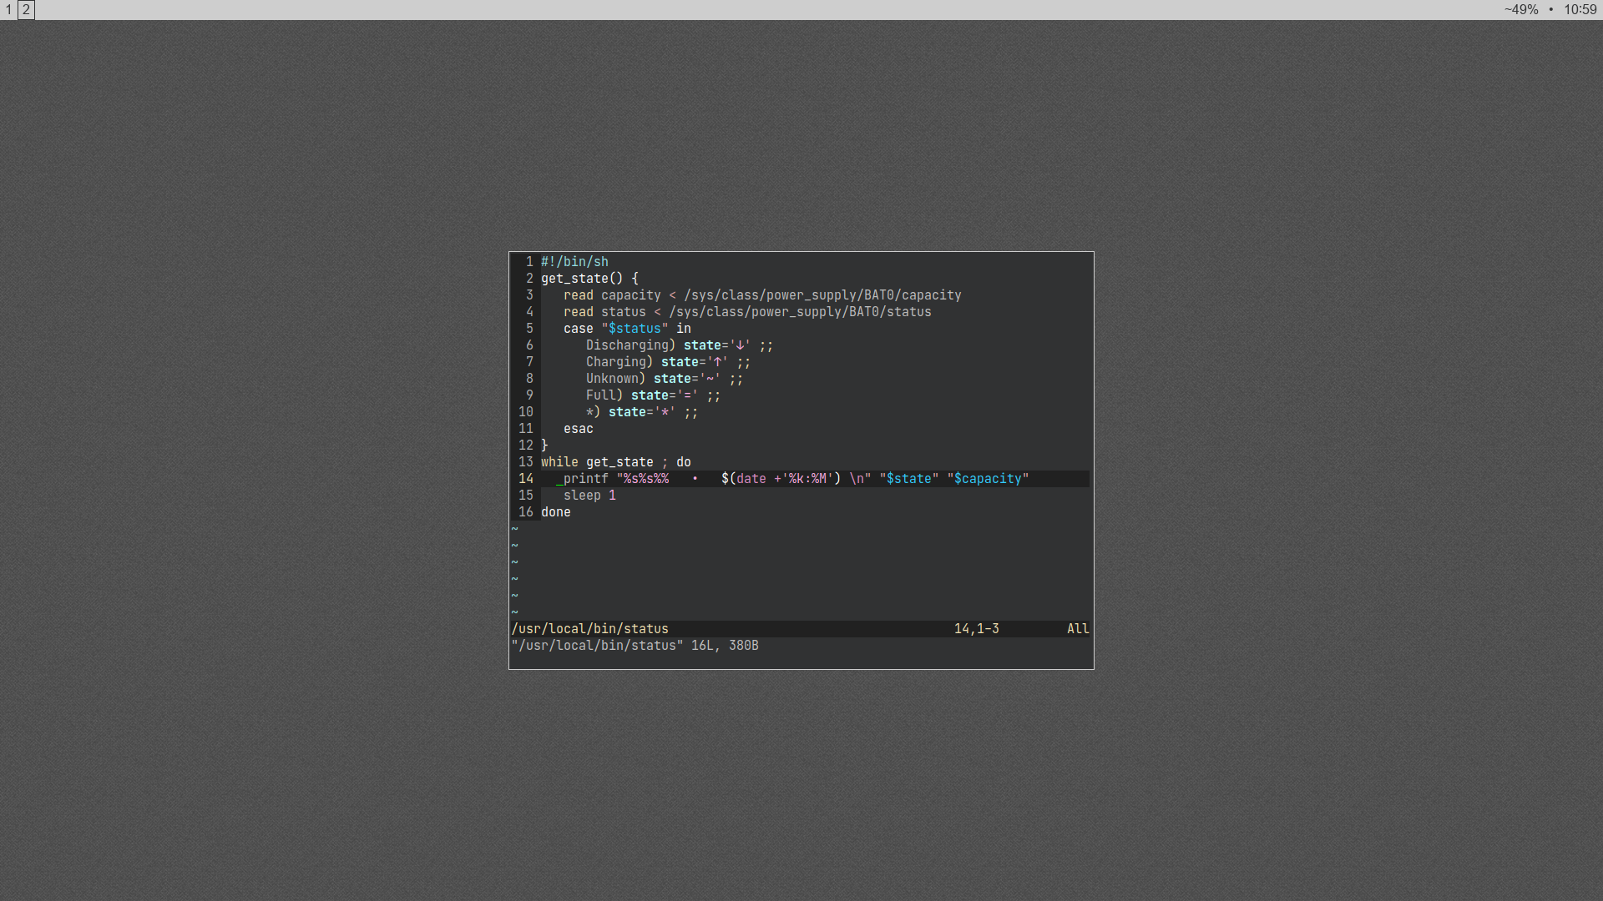Click the done keyword on line 16
The width and height of the screenshot is (1603, 901).
click(x=556, y=512)
